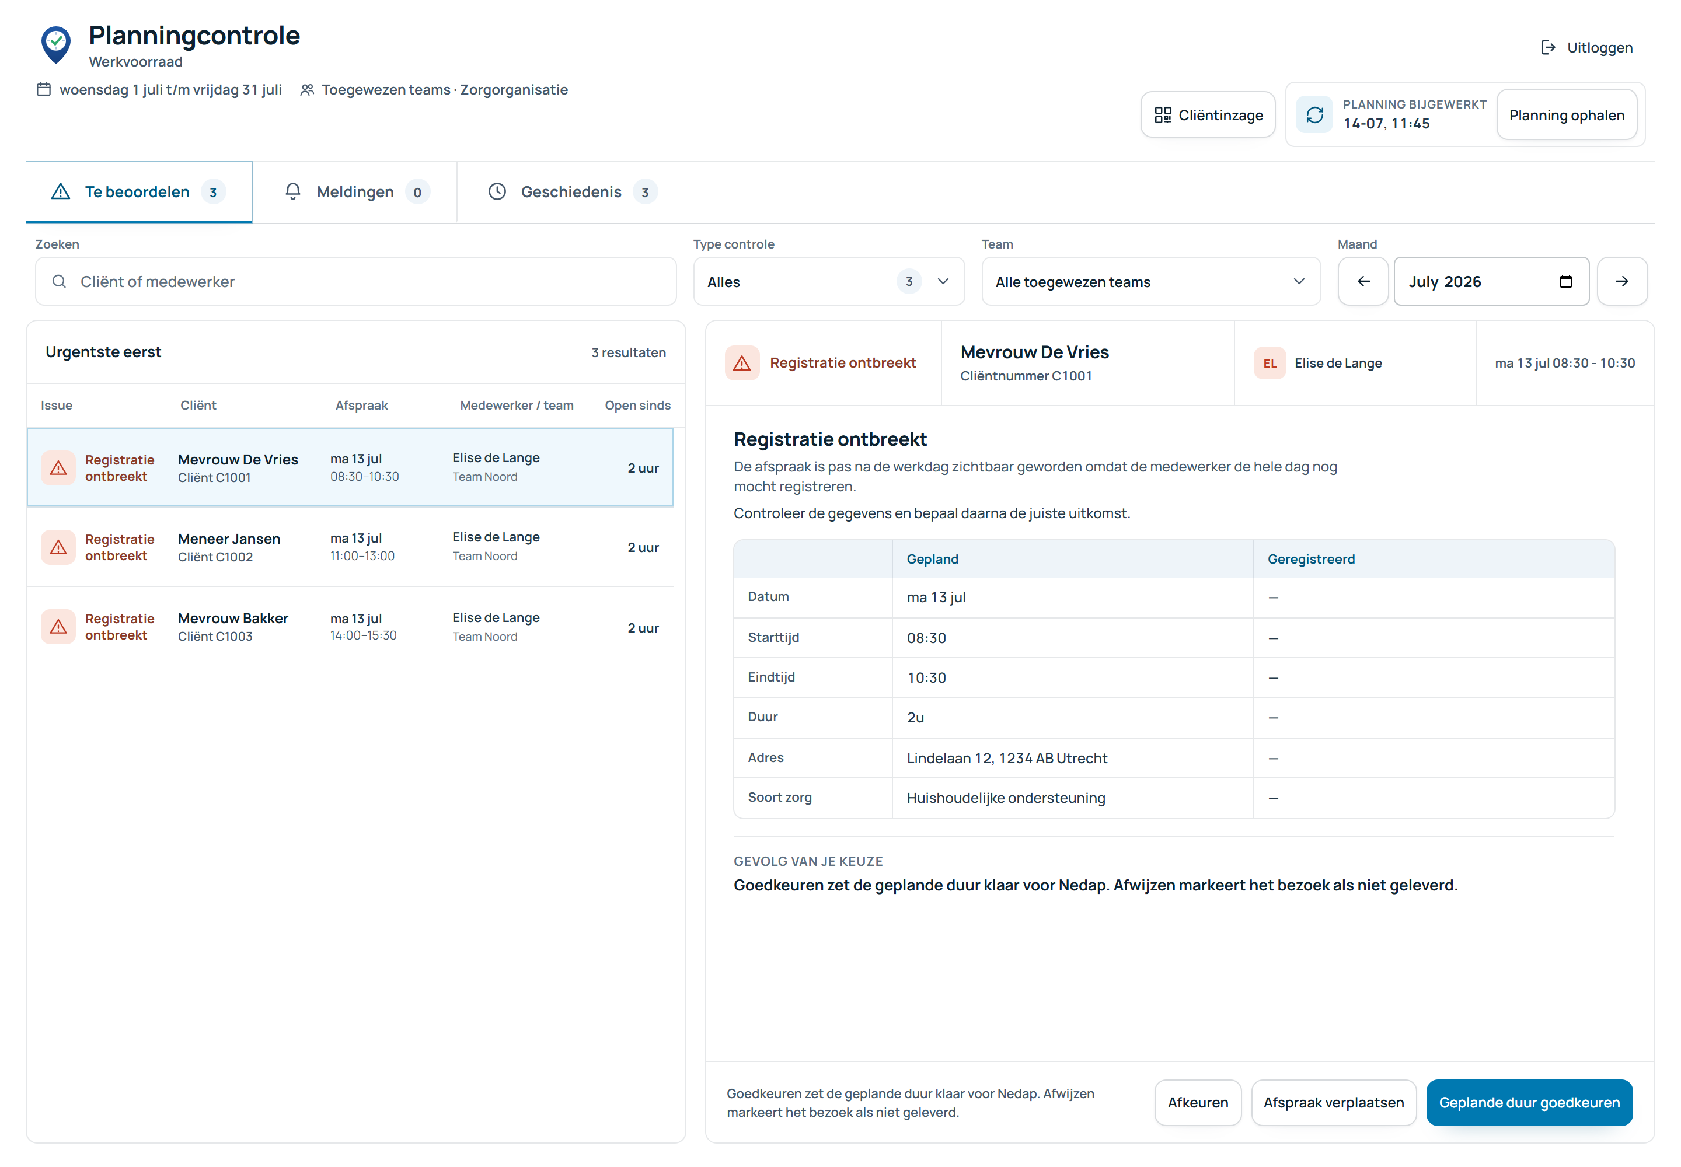Image resolution: width=1681 pixels, height=1167 pixels.
Task: Click the Cliënt of medewerker search field
Action: (355, 281)
